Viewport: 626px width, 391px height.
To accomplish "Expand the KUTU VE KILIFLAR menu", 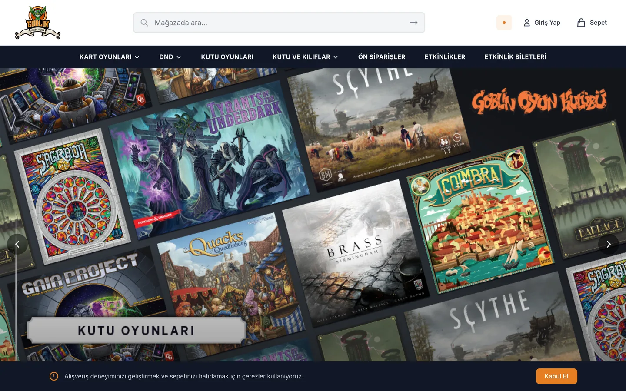I will click(x=306, y=57).
